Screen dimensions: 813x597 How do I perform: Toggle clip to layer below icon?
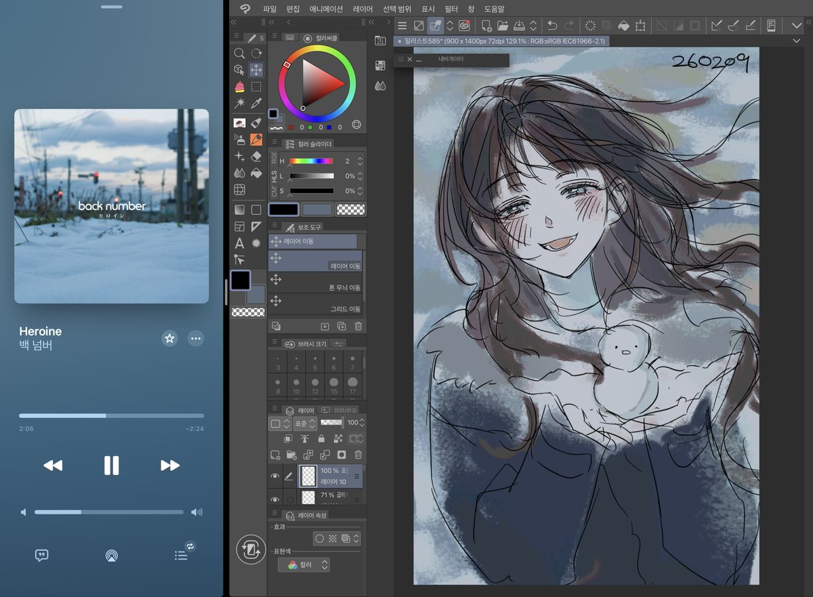pos(288,439)
